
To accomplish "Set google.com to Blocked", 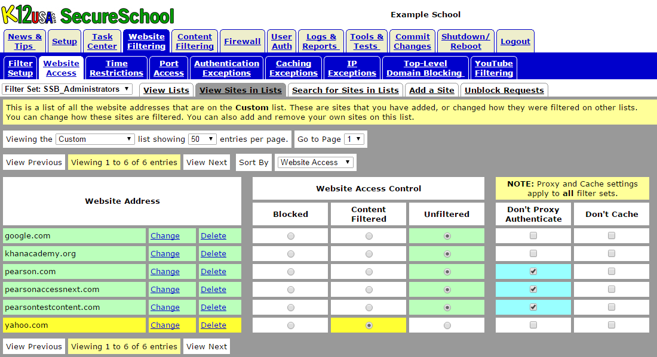I will click(x=290, y=236).
